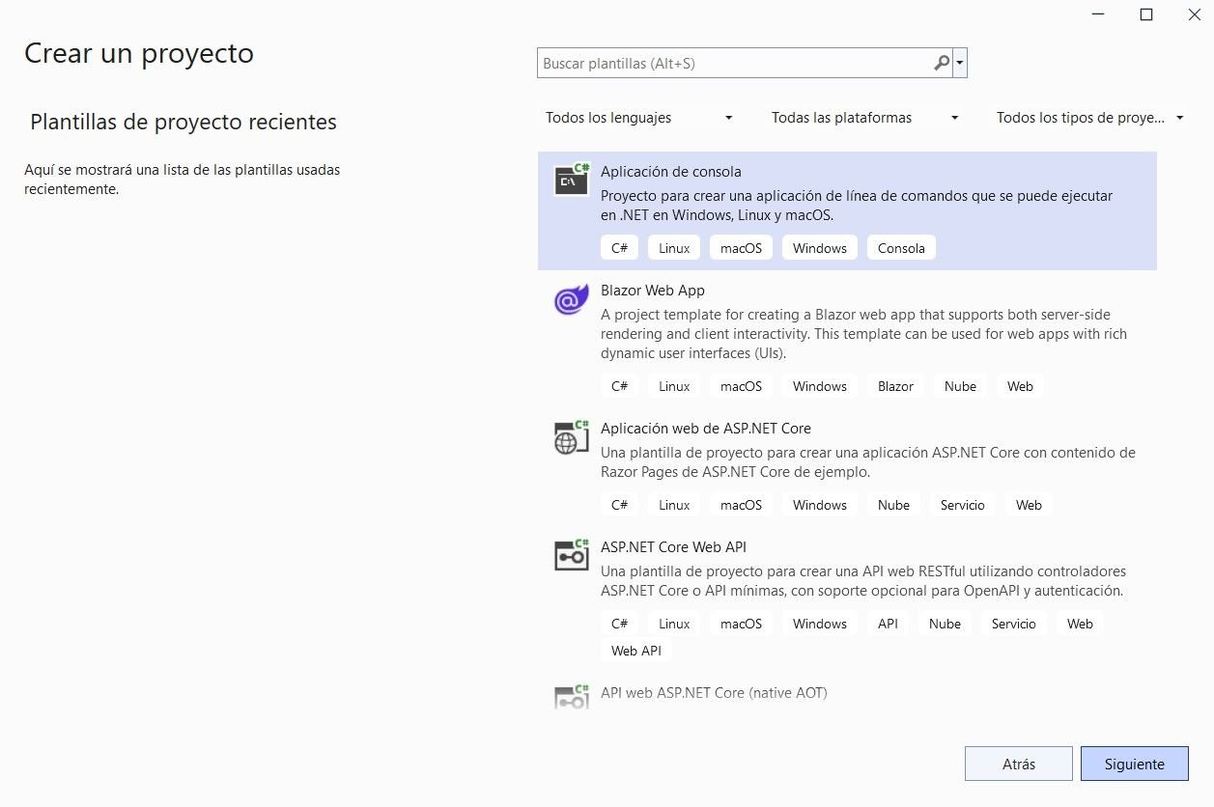Viewport: 1214px width, 807px height.
Task: Click the macOS tag under Blazor Web App
Action: [740, 385]
